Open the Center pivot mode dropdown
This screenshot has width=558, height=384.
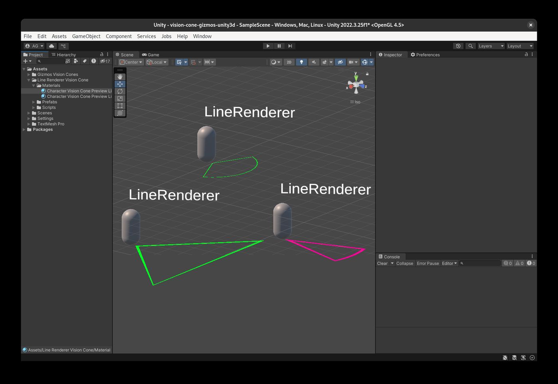tap(131, 62)
